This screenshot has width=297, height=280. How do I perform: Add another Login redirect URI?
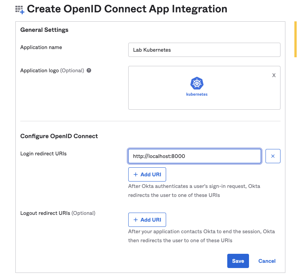click(147, 174)
